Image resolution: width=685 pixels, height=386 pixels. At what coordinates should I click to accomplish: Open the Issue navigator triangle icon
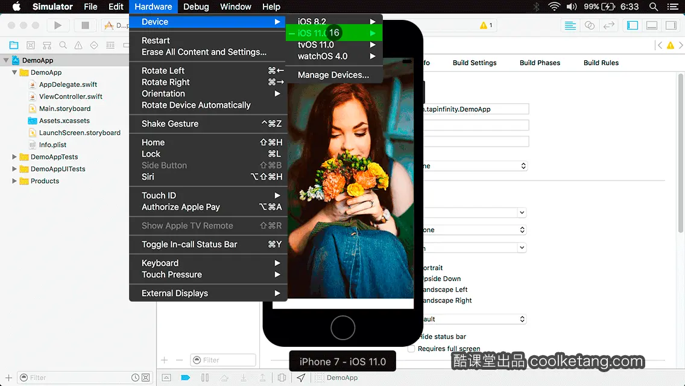[x=78, y=45]
